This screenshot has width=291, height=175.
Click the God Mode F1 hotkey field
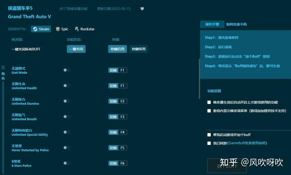[x=118, y=70]
